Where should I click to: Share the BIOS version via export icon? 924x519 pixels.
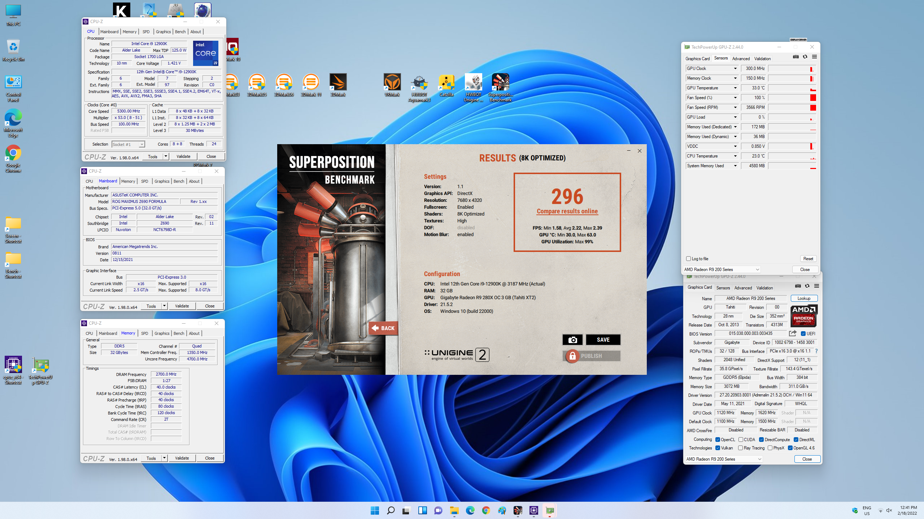point(793,333)
